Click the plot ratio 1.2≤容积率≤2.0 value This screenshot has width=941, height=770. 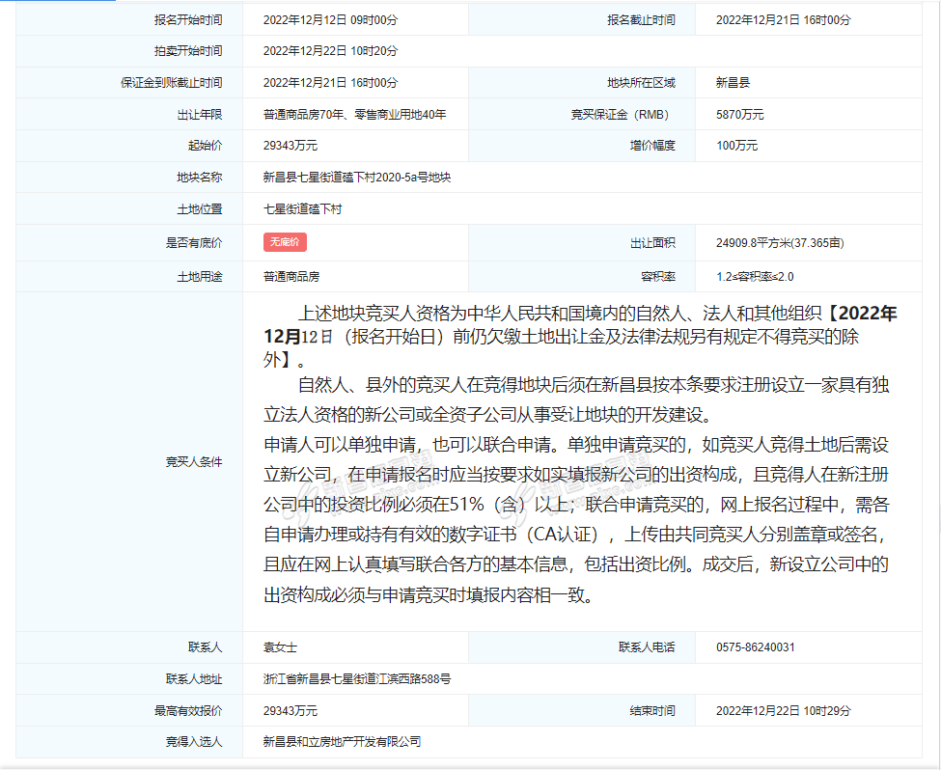pyautogui.click(x=755, y=277)
